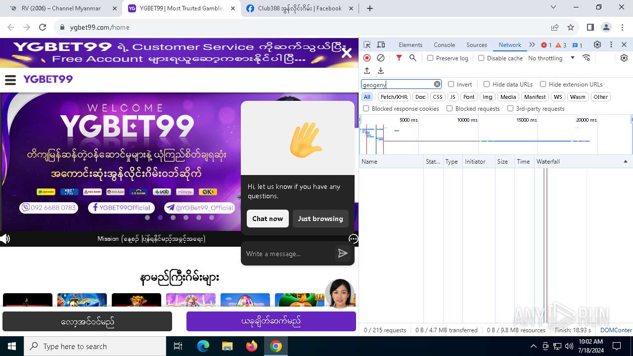633x356 pixels.
Task: Open network search magnifier icon
Action: pyautogui.click(x=413, y=58)
